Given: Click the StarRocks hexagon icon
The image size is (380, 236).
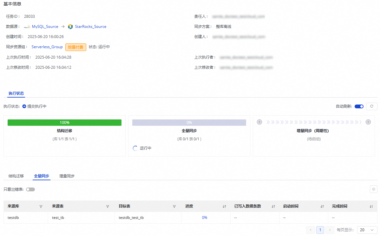Looking at the screenshot, I should click(x=70, y=27).
